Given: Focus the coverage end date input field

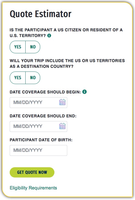Looking at the screenshot, I should [x=38, y=126].
